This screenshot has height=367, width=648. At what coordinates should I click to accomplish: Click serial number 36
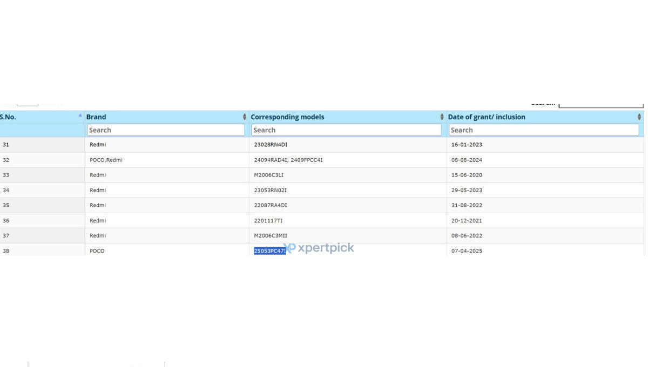coord(6,220)
